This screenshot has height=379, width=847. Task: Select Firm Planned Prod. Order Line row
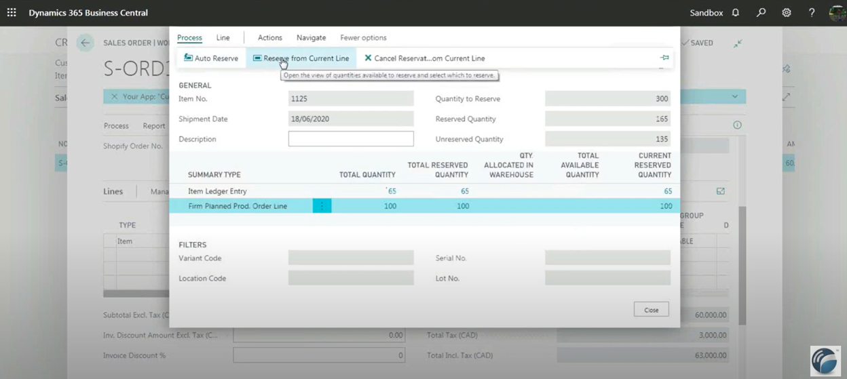tap(424, 206)
